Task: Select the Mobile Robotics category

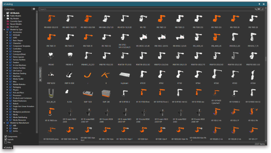Action: [x=19, y=84]
